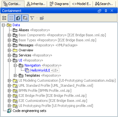Screen dimensions: 118x117
Task: Click the UI Prototyping Profile icon
Action: coord(15,106)
